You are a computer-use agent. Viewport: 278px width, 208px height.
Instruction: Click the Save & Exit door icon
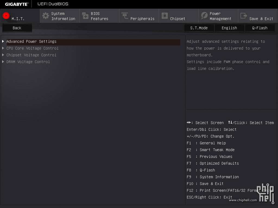pos(244,16)
